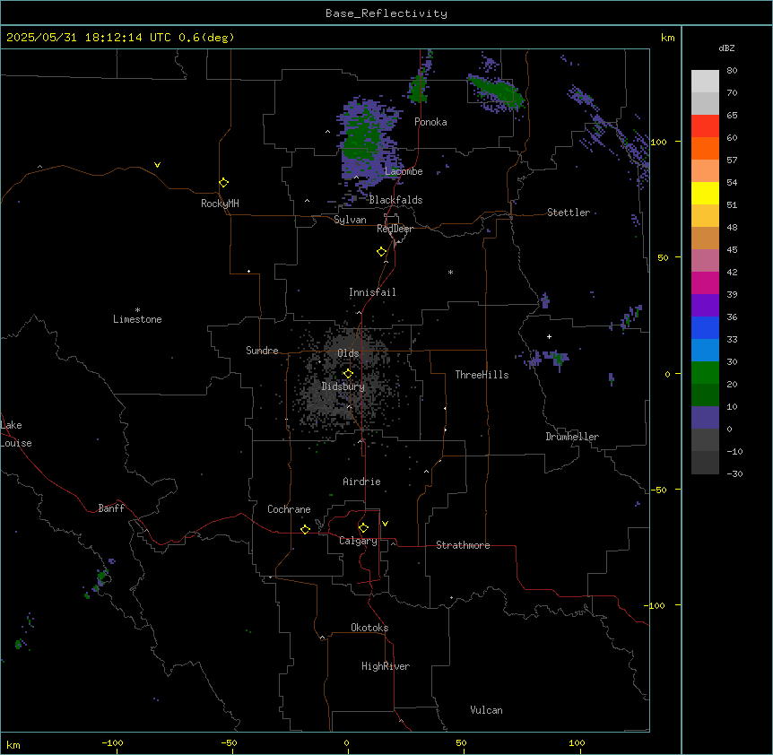Click the yellow V marker east of the Calgary diamond
This screenshot has width=773, height=755.
[x=385, y=524]
